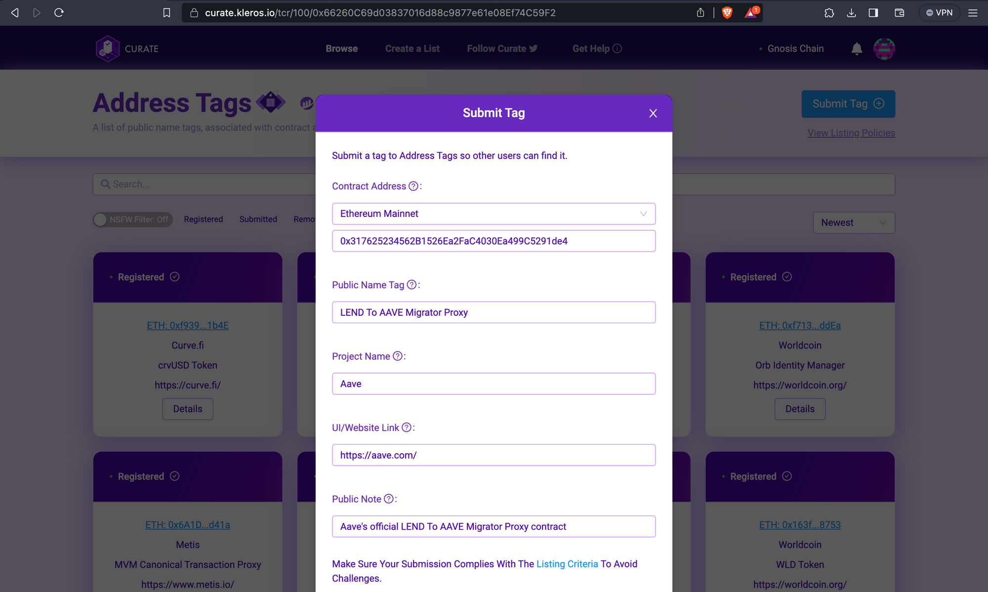Screen dimensions: 988x592
Task: Open the notifications bell
Action: click(857, 48)
